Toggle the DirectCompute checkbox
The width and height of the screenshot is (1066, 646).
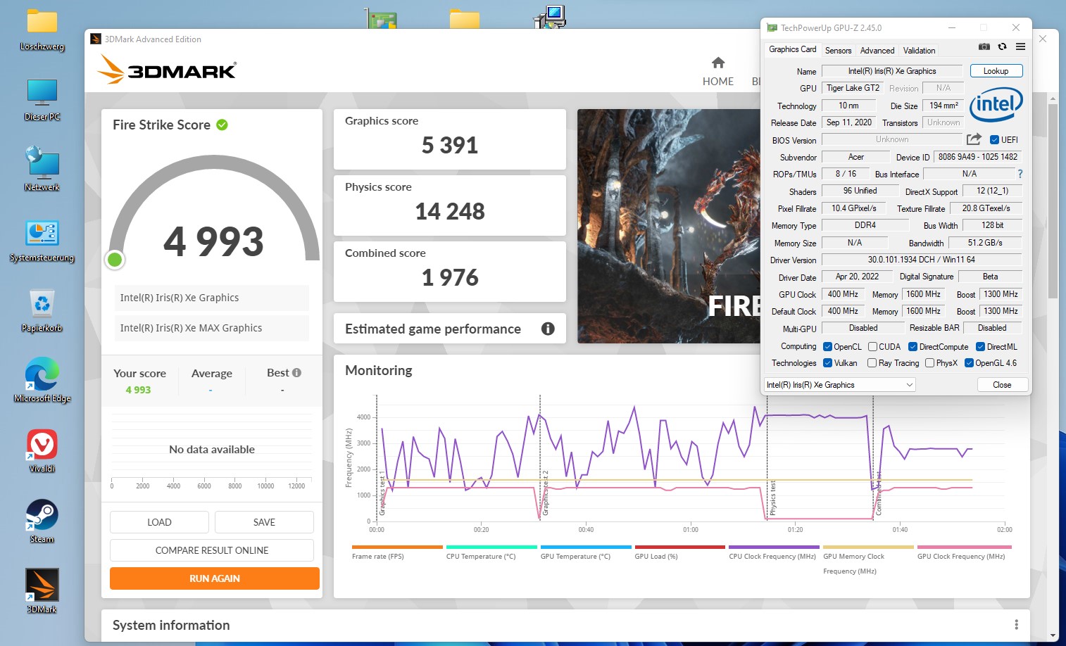[x=913, y=347]
